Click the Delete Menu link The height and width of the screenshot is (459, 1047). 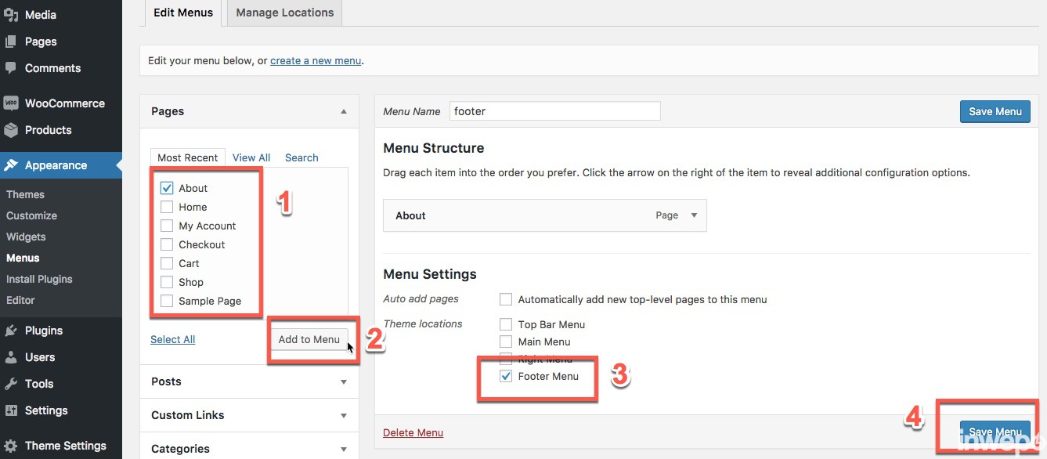413,432
